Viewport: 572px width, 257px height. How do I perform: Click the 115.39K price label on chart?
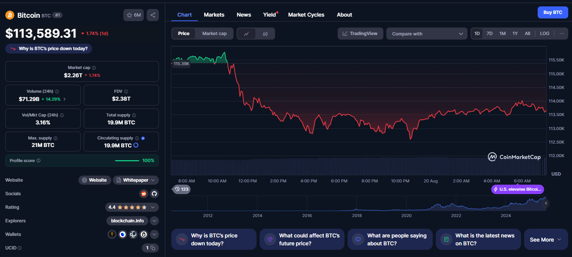181,64
